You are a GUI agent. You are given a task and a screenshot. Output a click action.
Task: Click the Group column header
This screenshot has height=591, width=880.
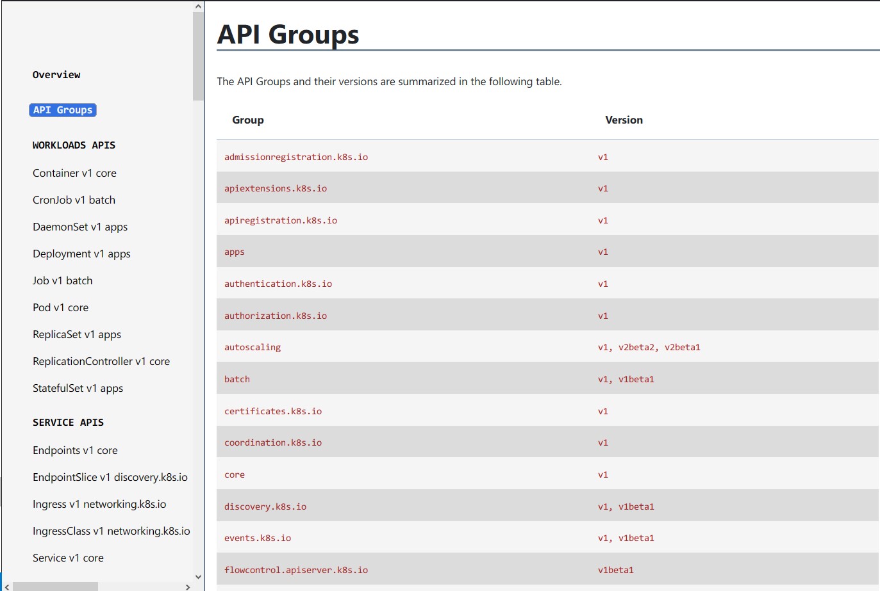pyautogui.click(x=248, y=120)
